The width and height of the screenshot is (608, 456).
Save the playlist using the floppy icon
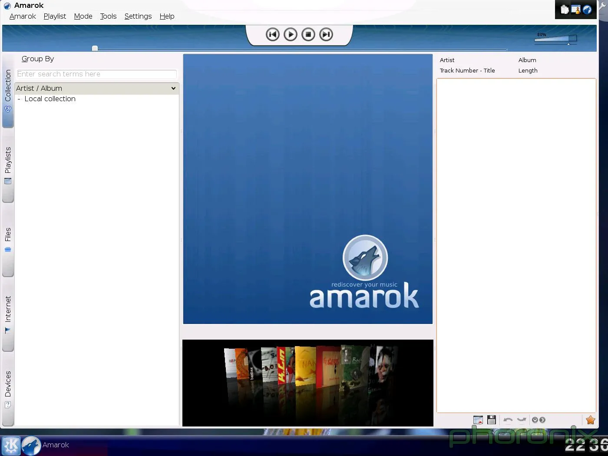(x=492, y=420)
